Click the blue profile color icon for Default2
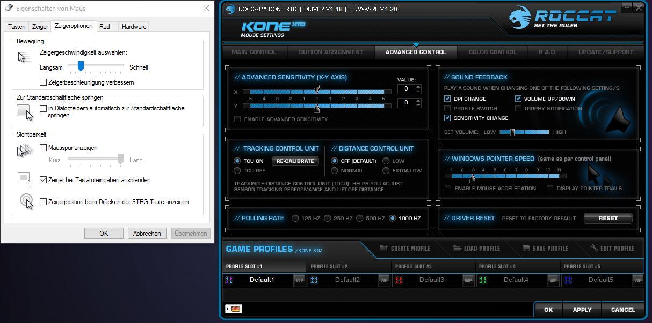This screenshot has width=652, height=323. 314,280
